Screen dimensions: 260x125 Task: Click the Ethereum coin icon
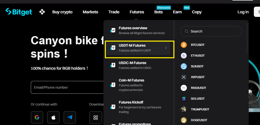coord(184,56)
